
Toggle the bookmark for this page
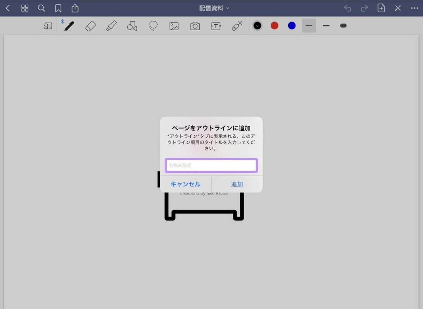pos(58,8)
